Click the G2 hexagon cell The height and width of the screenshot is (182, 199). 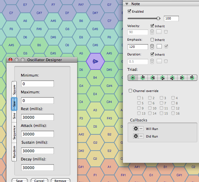pyautogui.click(x=95, y=143)
